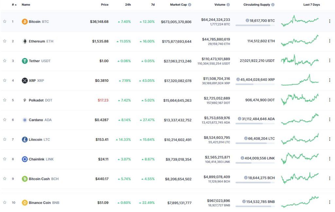Star Bitcoin Cash for the watchlist
This screenshot has width=335, height=212.
tap(5, 179)
